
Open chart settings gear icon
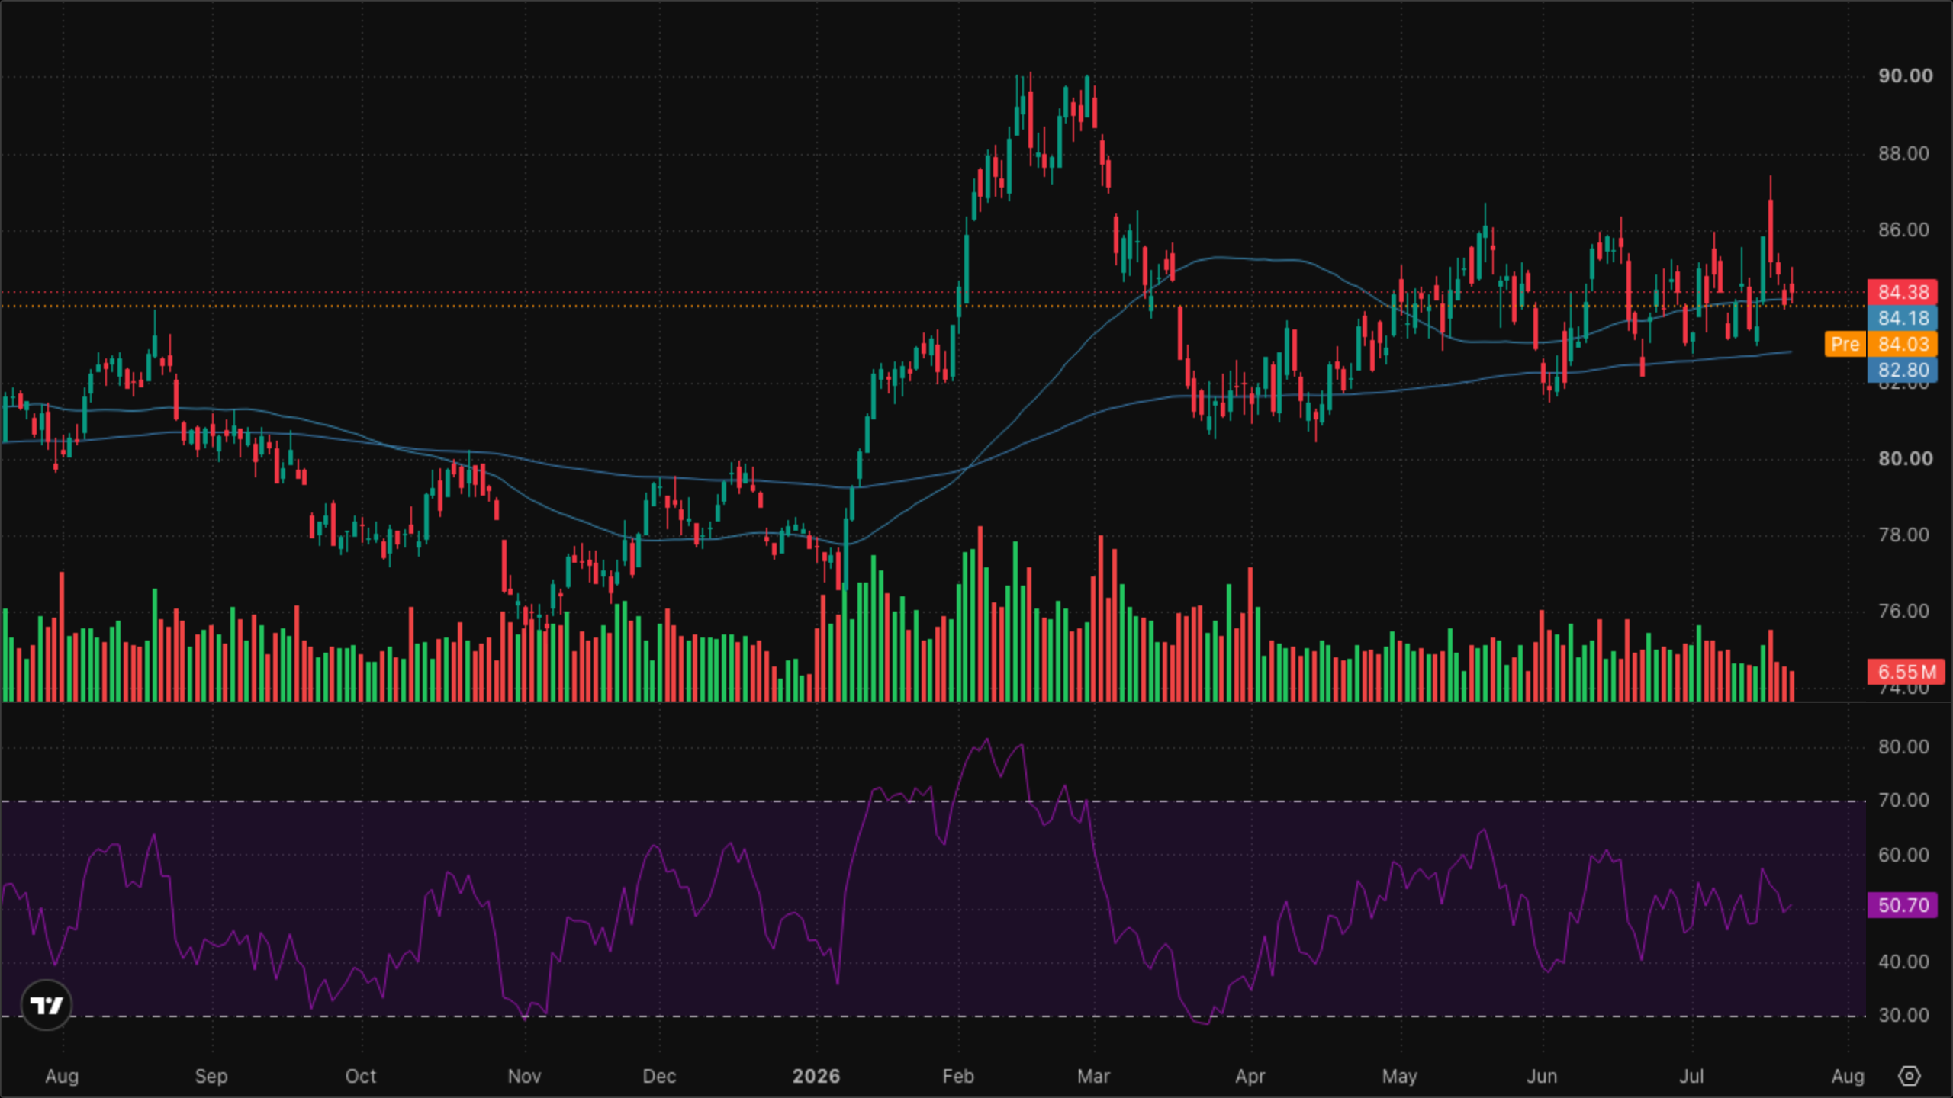point(1909,1076)
